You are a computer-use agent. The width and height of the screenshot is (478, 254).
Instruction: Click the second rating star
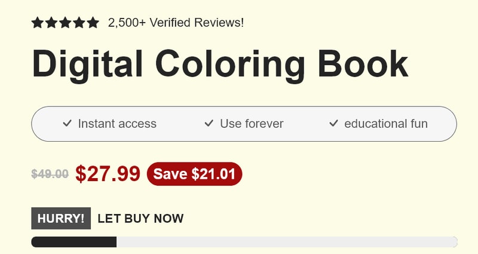[51, 23]
